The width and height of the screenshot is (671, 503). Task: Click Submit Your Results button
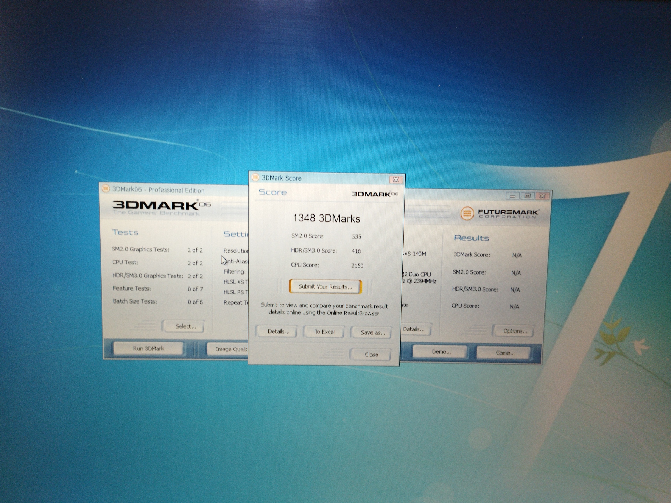pos(325,287)
